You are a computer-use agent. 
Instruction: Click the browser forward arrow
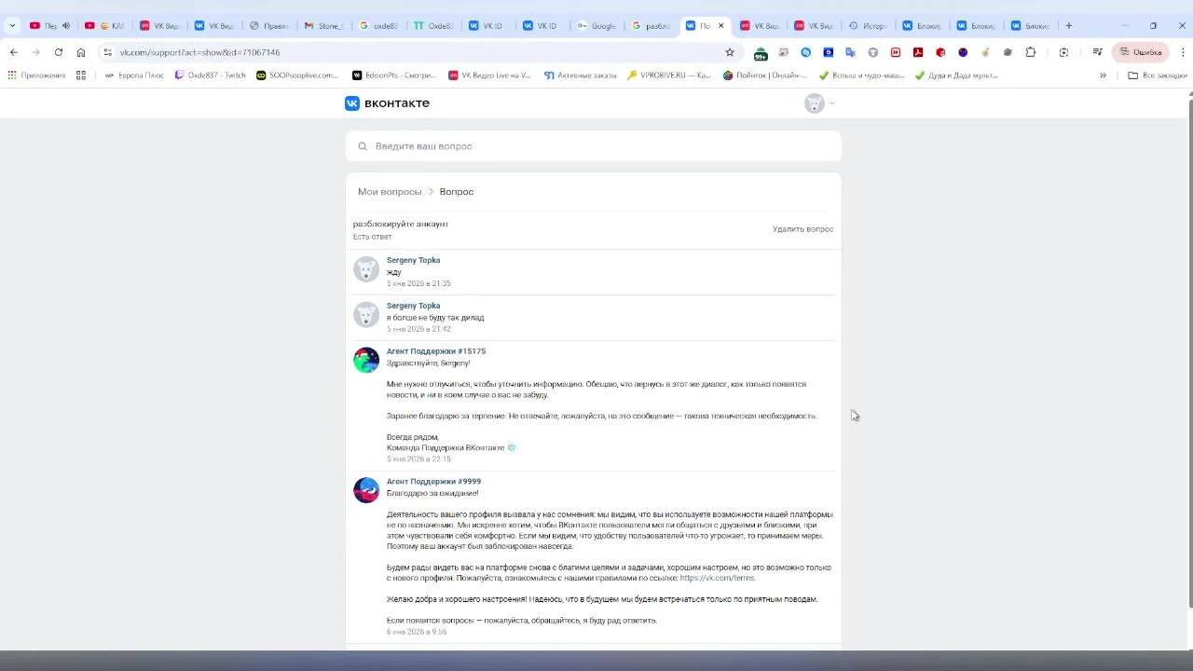[x=36, y=52]
